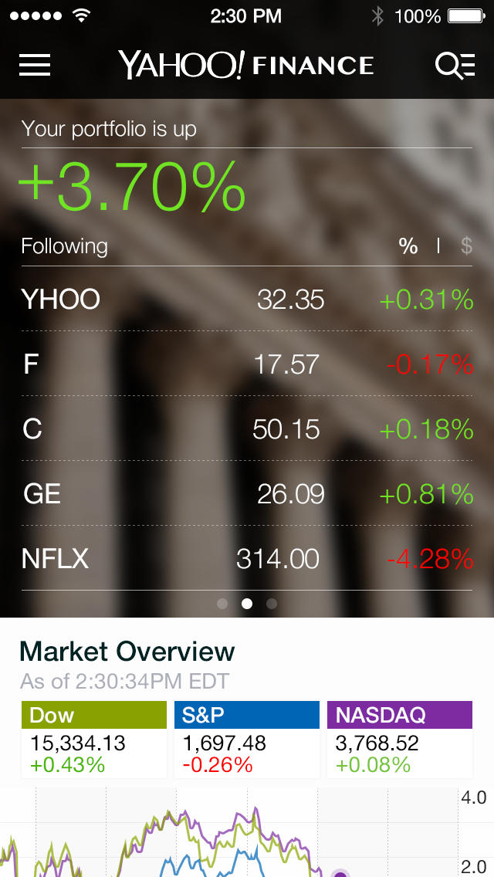Tap the Bluetooth status icon
494x877 pixels.
(377, 16)
